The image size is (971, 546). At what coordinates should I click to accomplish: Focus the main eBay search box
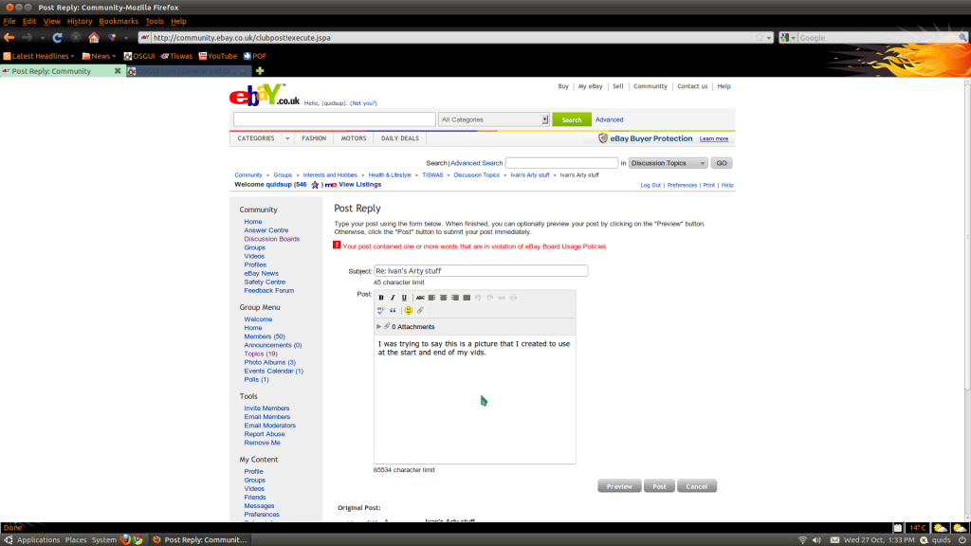click(x=335, y=119)
